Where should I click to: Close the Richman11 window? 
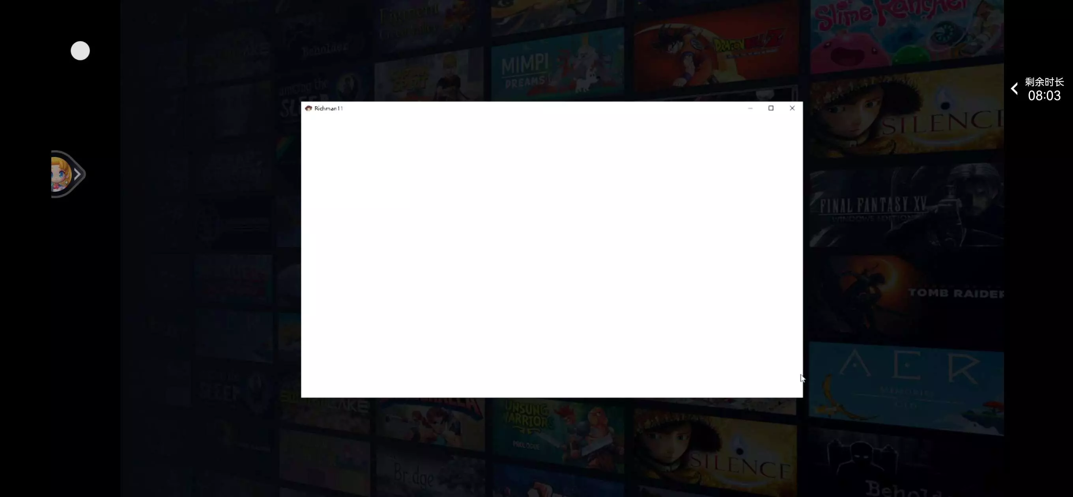(792, 108)
